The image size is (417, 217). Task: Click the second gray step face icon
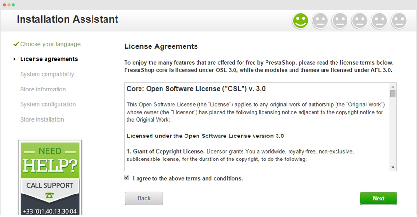pyautogui.click(x=320, y=21)
